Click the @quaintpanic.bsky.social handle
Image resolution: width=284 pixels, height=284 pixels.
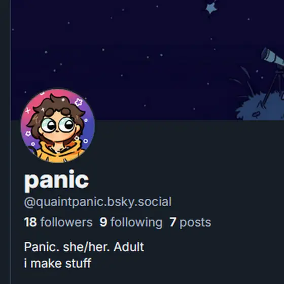(97, 202)
